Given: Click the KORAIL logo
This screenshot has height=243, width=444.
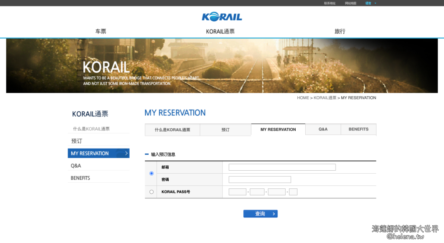Looking at the screenshot, I should [222, 17].
